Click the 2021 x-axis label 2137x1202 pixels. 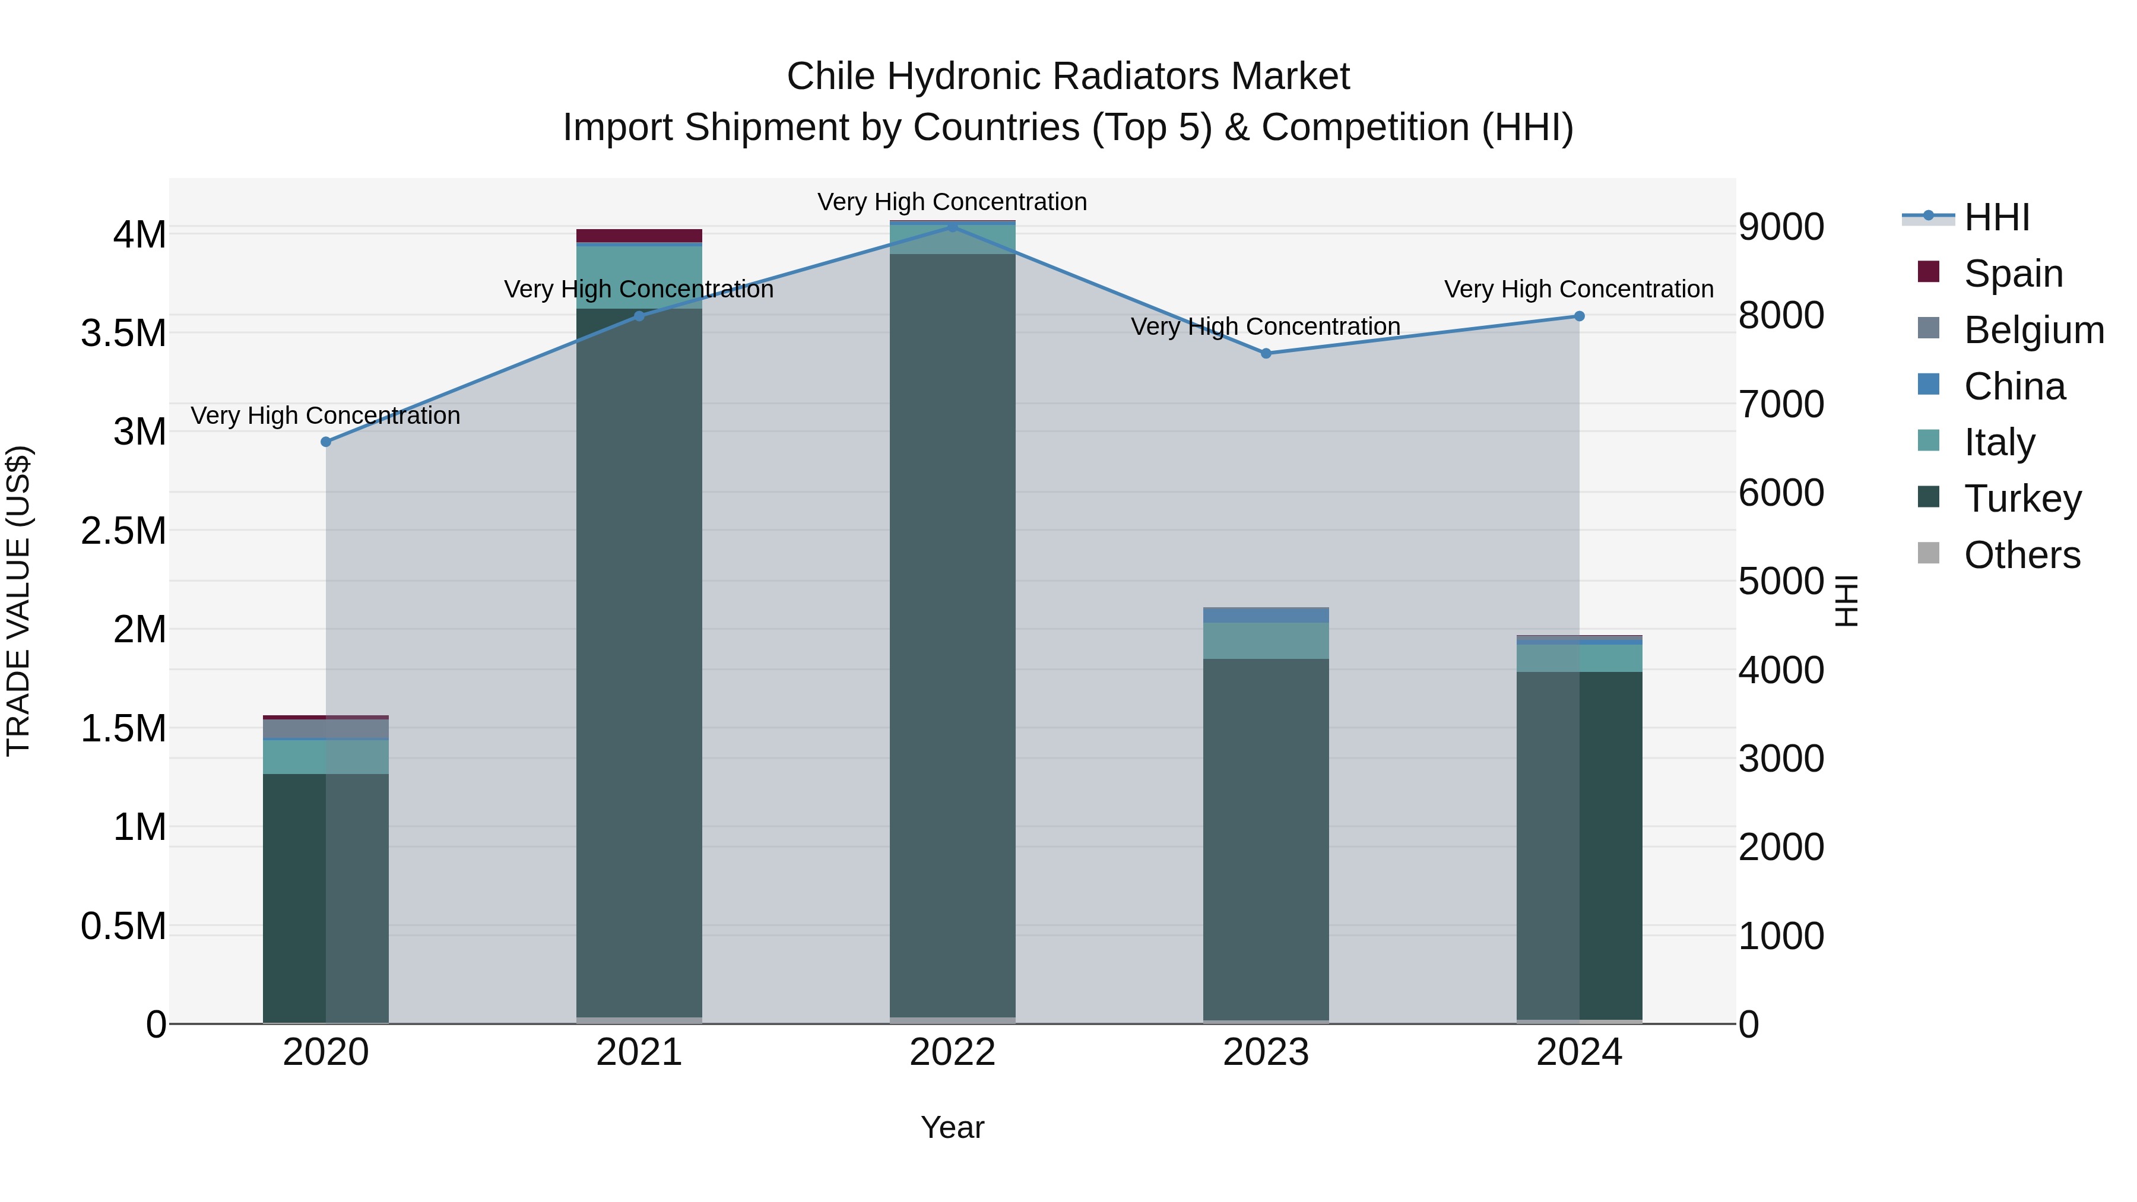click(639, 1052)
